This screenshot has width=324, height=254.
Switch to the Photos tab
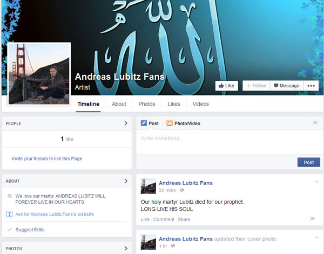click(146, 104)
